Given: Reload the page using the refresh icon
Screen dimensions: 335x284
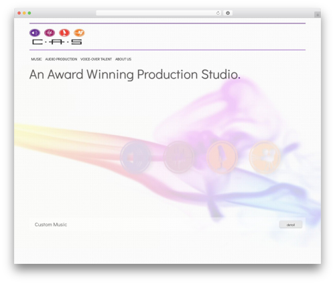Looking at the screenshot, I should point(218,13).
